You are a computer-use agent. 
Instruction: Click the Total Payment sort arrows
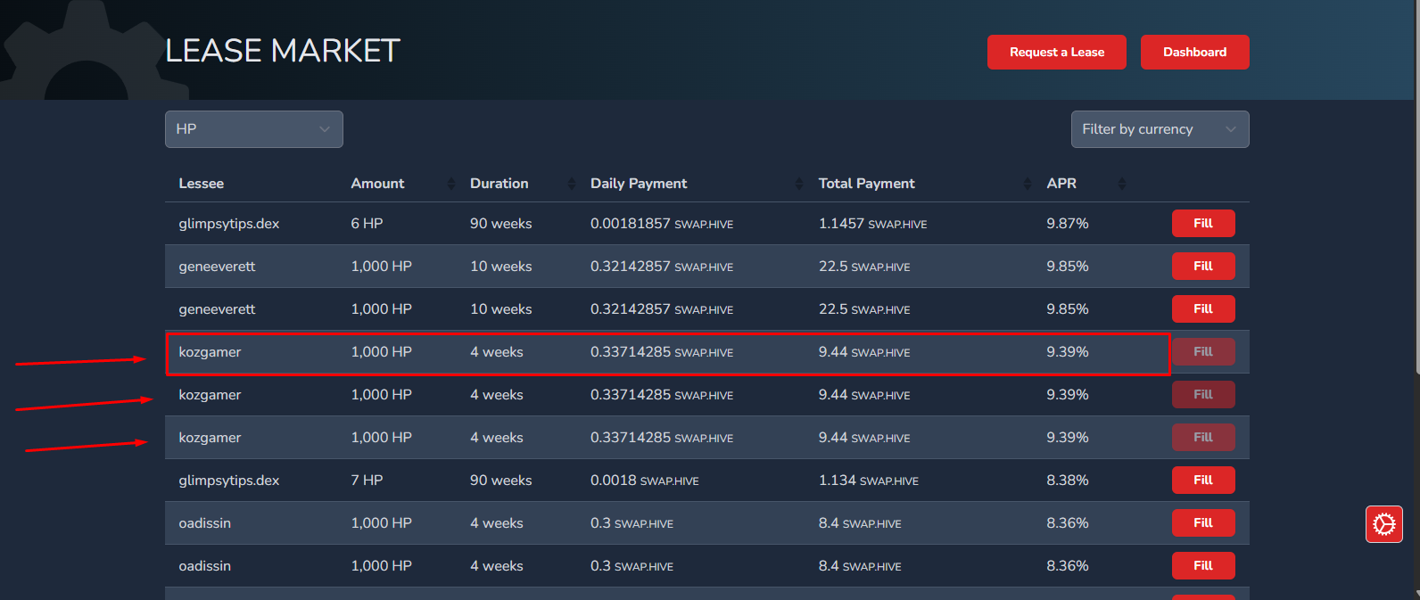coord(1028,184)
